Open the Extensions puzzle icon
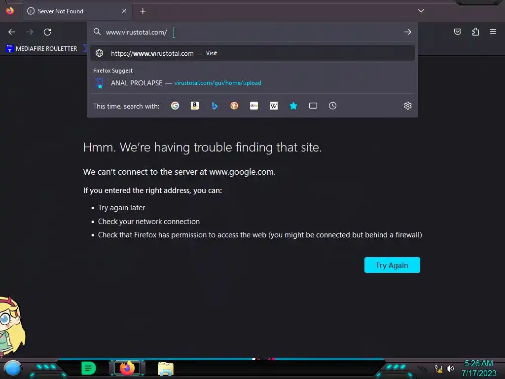505x379 pixels. 475,32
